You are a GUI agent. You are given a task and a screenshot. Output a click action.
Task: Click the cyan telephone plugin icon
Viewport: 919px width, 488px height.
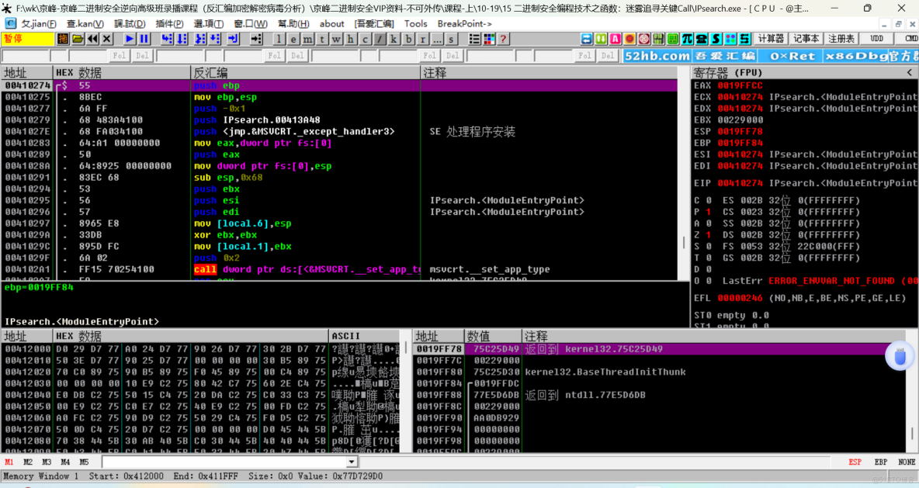point(702,40)
